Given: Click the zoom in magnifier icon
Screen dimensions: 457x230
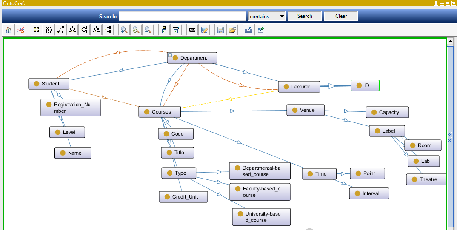Looking at the screenshot, I should 124,30.
